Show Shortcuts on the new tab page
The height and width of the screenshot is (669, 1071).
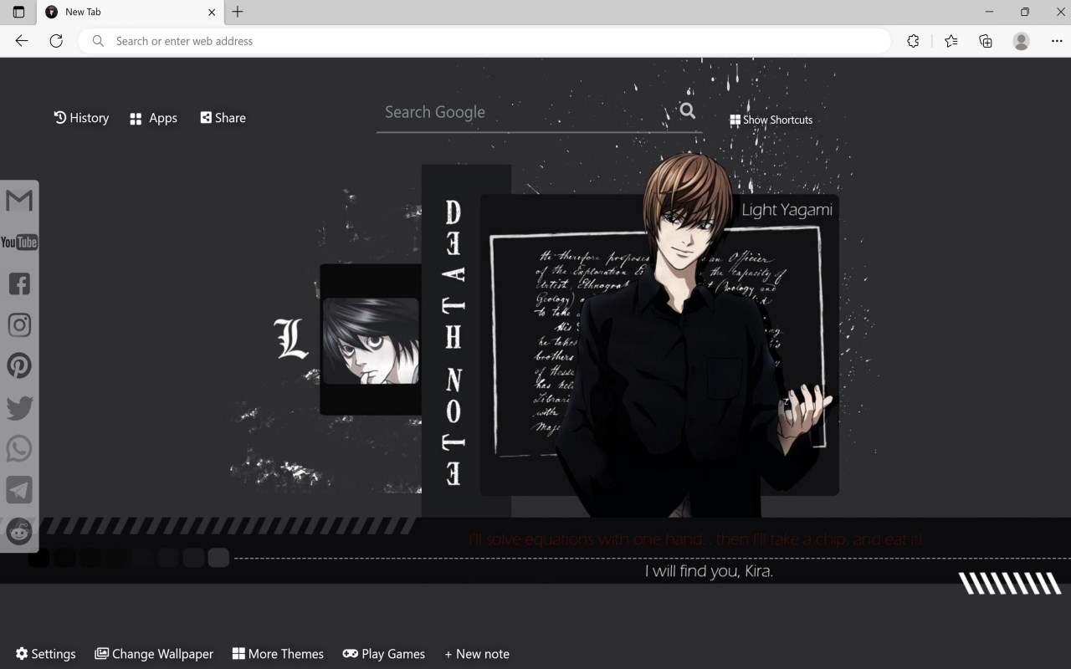771,120
